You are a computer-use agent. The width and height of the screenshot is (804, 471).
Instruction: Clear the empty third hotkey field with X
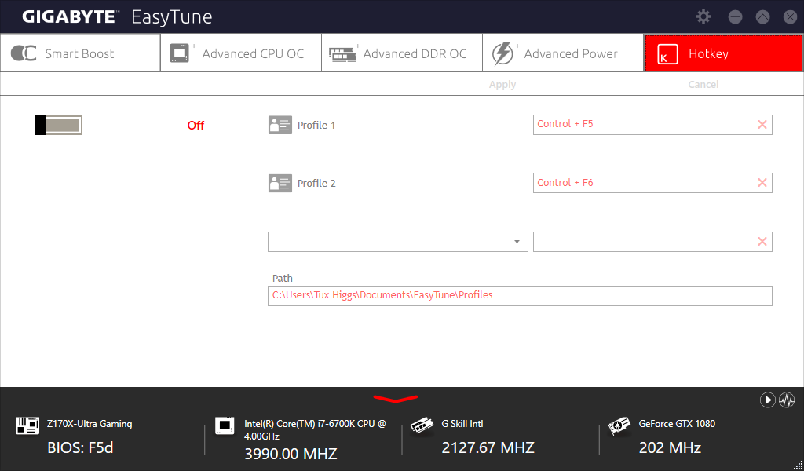click(x=762, y=242)
